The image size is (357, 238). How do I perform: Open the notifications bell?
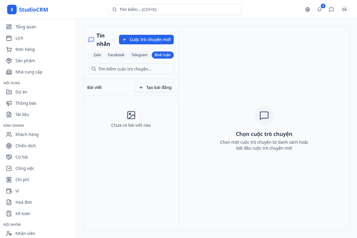(320, 10)
